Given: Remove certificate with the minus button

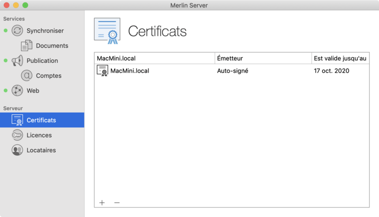Looking at the screenshot, I should point(117,203).
